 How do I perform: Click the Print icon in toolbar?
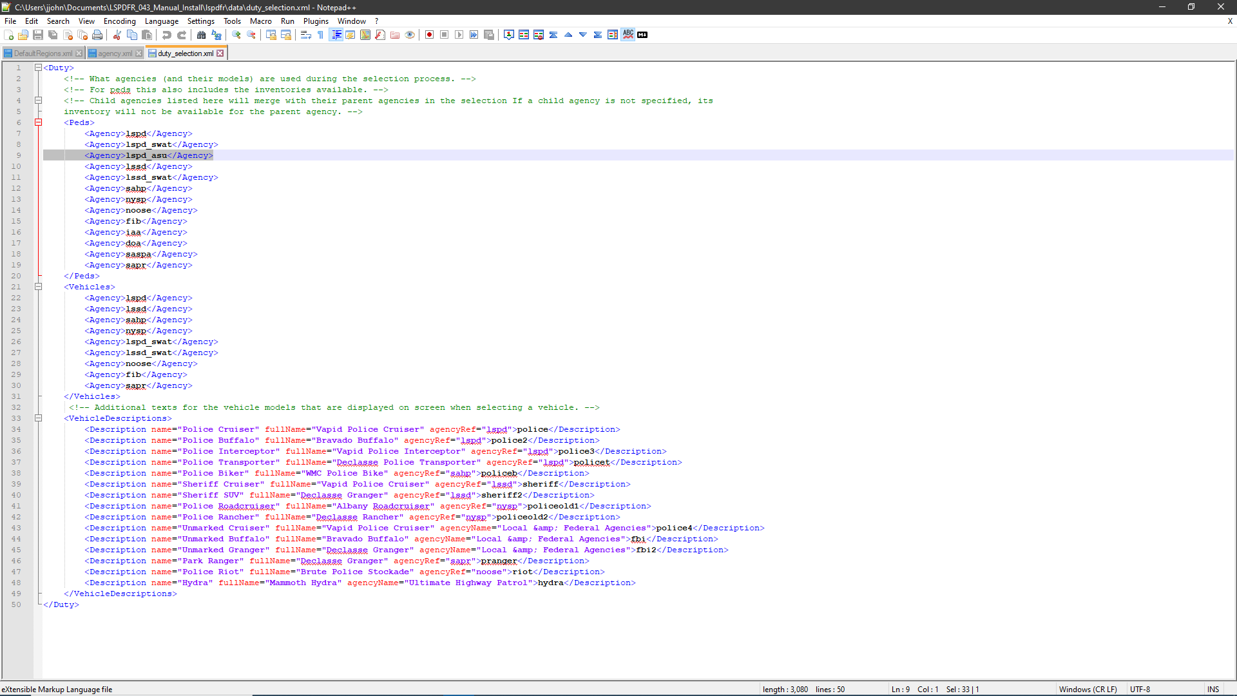click(97, 35)
